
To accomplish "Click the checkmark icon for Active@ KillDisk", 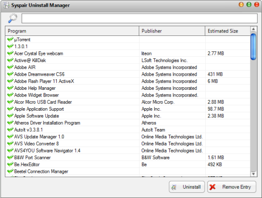I will point(10,60).
